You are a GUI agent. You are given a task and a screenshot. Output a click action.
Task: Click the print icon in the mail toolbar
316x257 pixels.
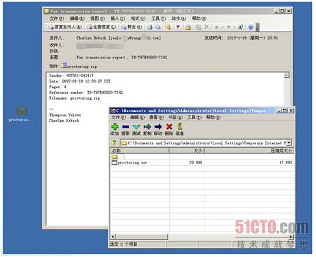(149, 27)
